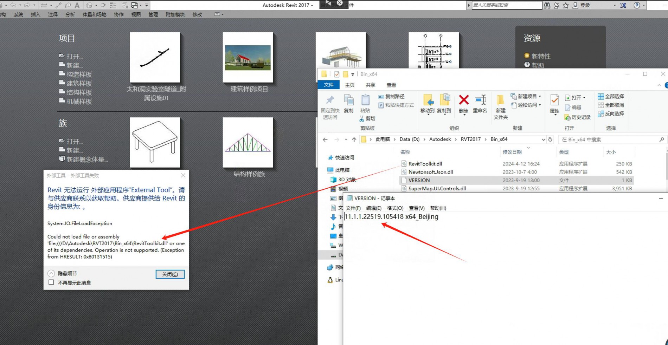The width and height of the screenshot is (668, 345).
Task: Click the Revit keyword search input field
Action: point(507,5)
